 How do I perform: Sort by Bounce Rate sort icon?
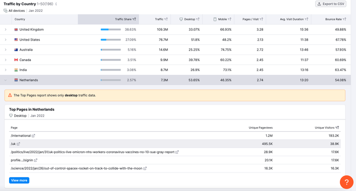[x=345, y=19]
